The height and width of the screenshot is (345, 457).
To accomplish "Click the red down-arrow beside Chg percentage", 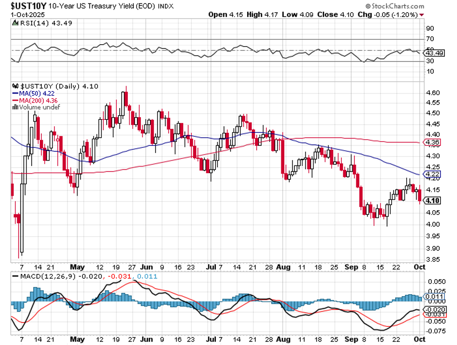I will click(421, 15).
